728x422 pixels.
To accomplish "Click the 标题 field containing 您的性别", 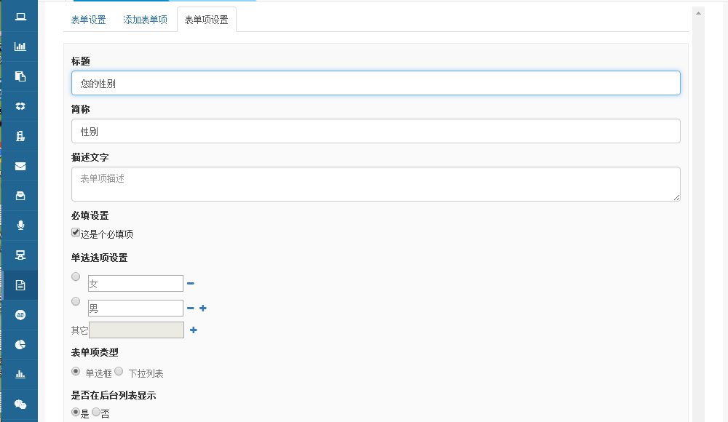I will coord(376,83).
